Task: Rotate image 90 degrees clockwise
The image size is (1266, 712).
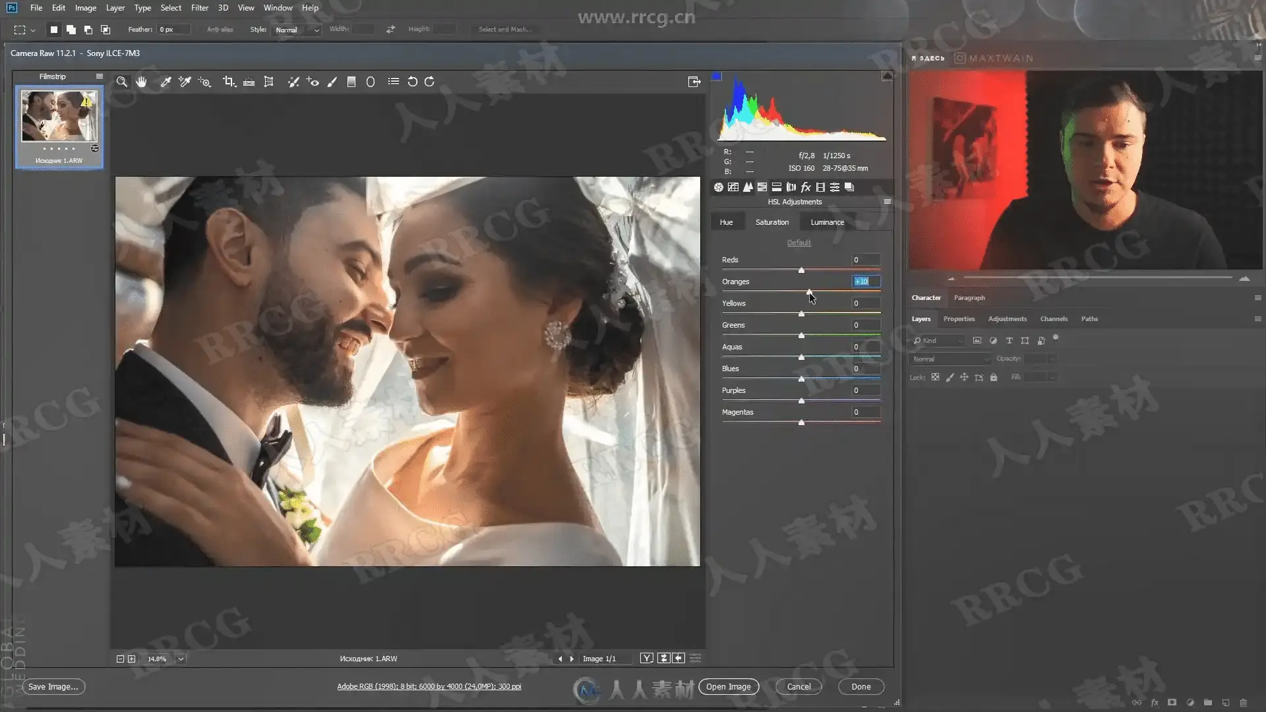Action: click(429, 82)
